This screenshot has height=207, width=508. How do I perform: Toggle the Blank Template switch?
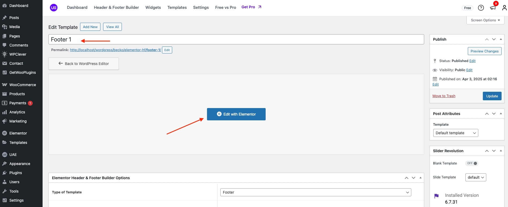coord(472,163)
